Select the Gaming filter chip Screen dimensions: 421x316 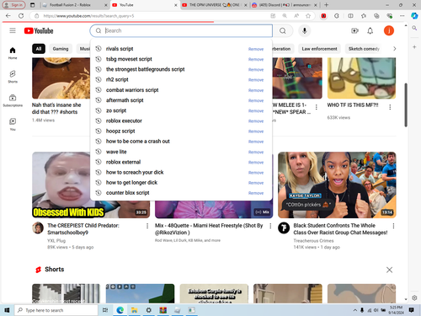click(x=61, y=49)
